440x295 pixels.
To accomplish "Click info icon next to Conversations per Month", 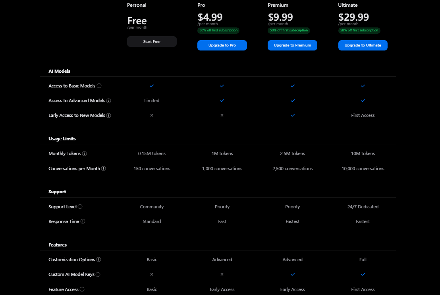I will 104,169.
